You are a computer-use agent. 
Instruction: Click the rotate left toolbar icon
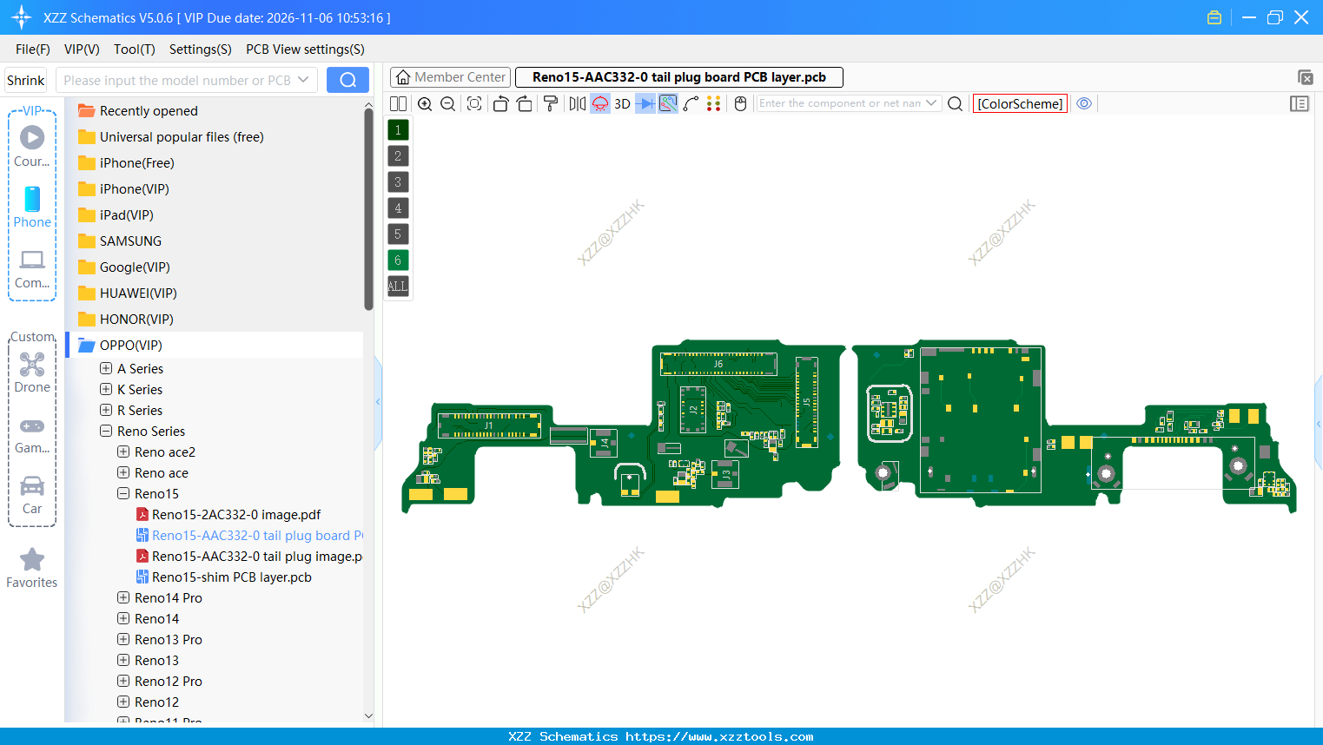pyautogui.click(x=500, y=103)
